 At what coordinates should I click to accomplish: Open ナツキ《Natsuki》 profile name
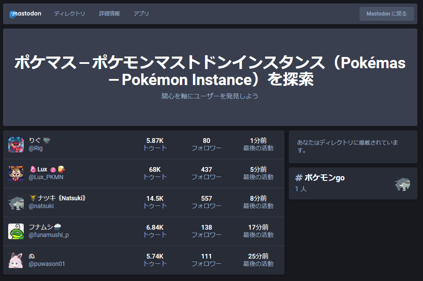61,198
